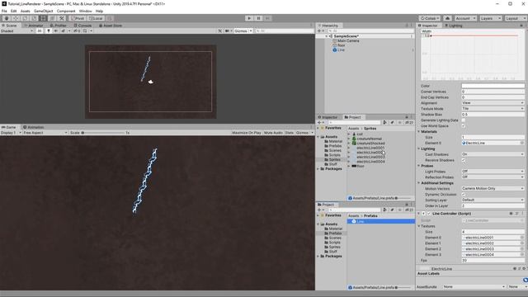Toggle Stats overlay in Game view
This screenshot has width=528, height=297.
click(290, 133)
